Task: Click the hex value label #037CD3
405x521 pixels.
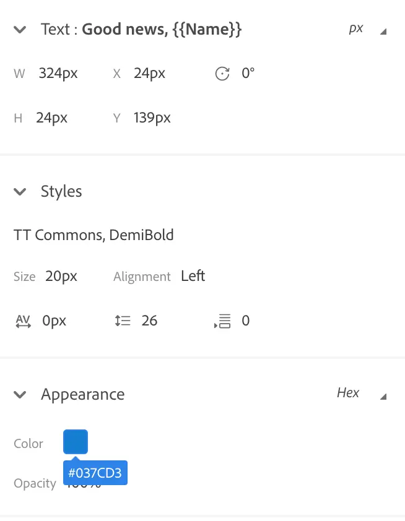Action: click(x=95, y=473)
